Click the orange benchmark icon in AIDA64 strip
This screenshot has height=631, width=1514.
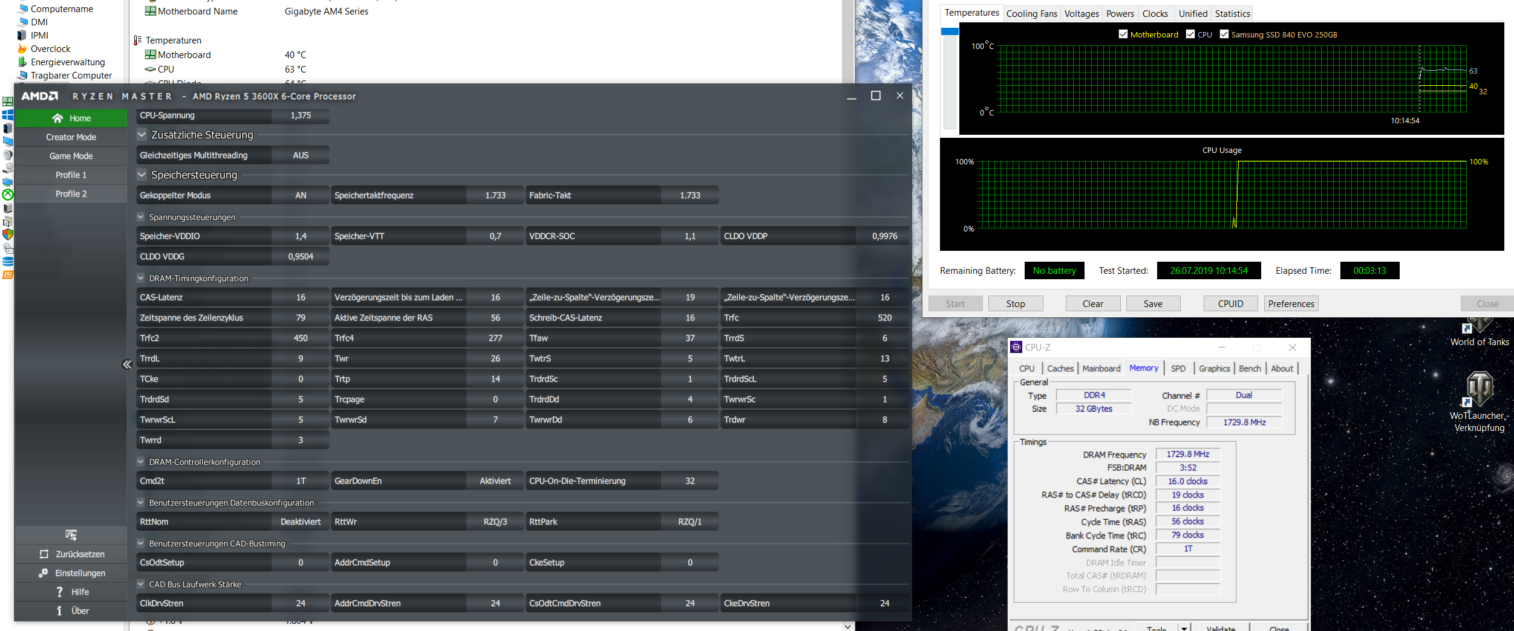pyautogui.click(x=8, y=274)
